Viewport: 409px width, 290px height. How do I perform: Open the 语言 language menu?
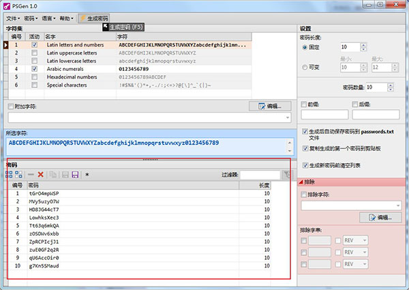coord(48,18)
